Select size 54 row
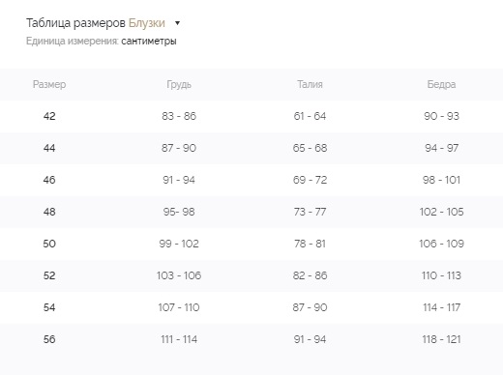Viewport: 503px width, 375px height. [251, 307]
